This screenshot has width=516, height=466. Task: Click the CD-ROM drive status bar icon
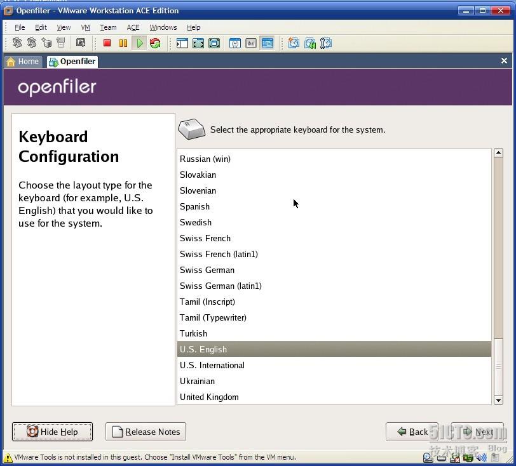pos(428,458)
